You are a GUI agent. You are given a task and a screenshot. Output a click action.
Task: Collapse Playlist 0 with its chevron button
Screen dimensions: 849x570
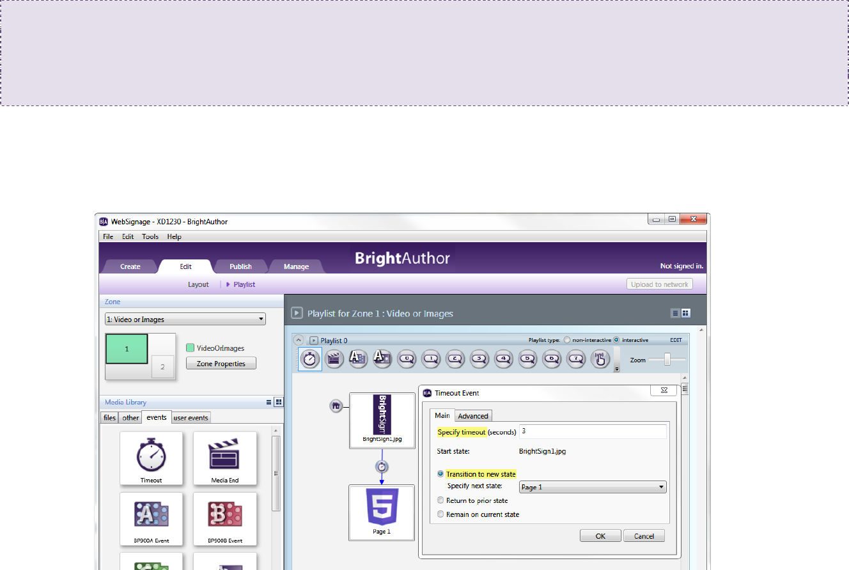coord(299,340)
